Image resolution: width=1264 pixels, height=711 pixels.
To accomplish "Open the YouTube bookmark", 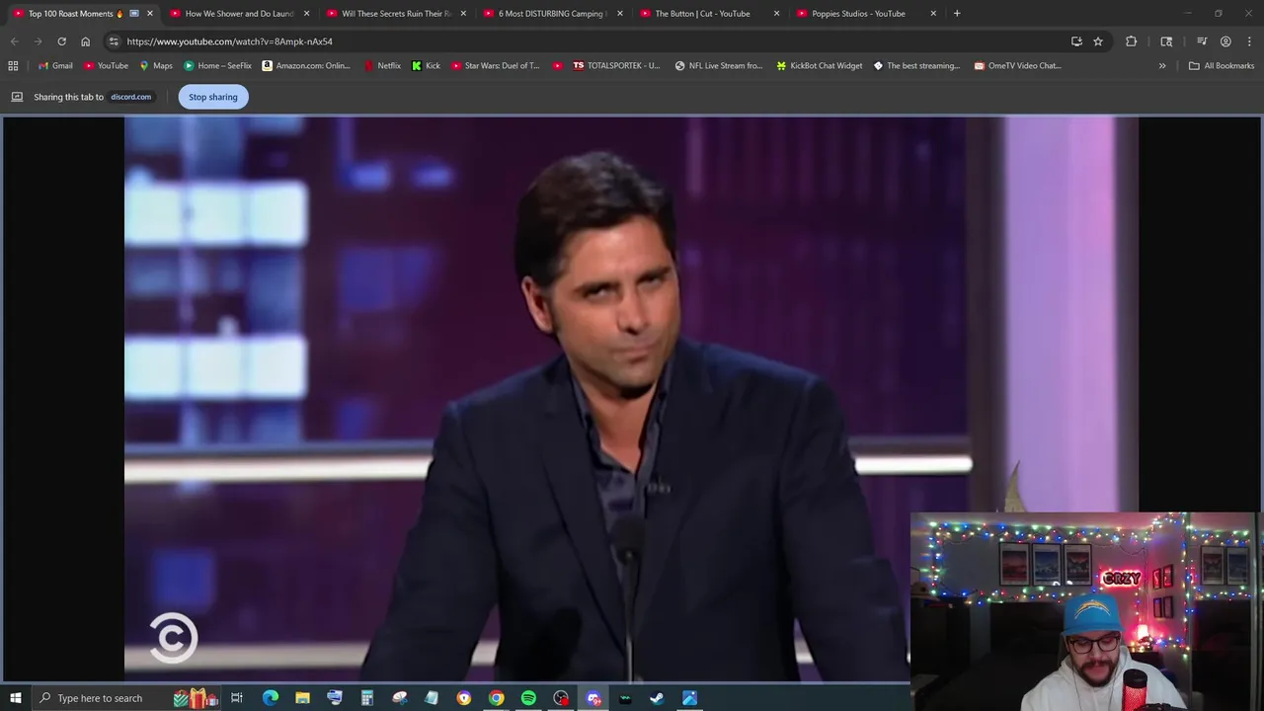I will point(106,66).
